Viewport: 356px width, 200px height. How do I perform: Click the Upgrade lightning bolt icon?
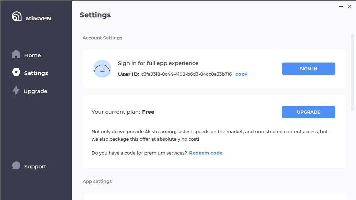tap(16, 90)
